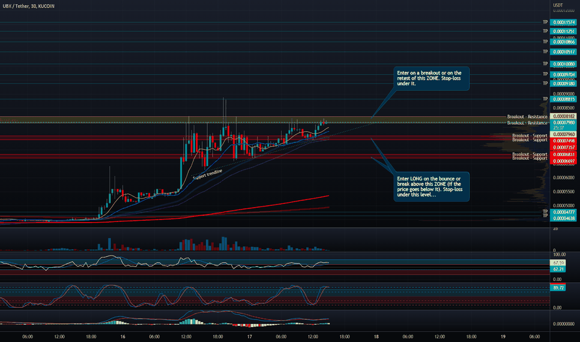Click the USDT currency label on price axis
This screenshot has height=342, width=580.
coord(558,5)
